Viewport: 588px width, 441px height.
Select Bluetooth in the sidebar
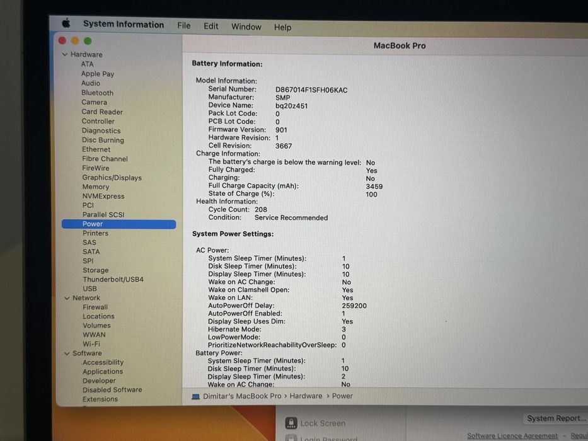(98, 93)
